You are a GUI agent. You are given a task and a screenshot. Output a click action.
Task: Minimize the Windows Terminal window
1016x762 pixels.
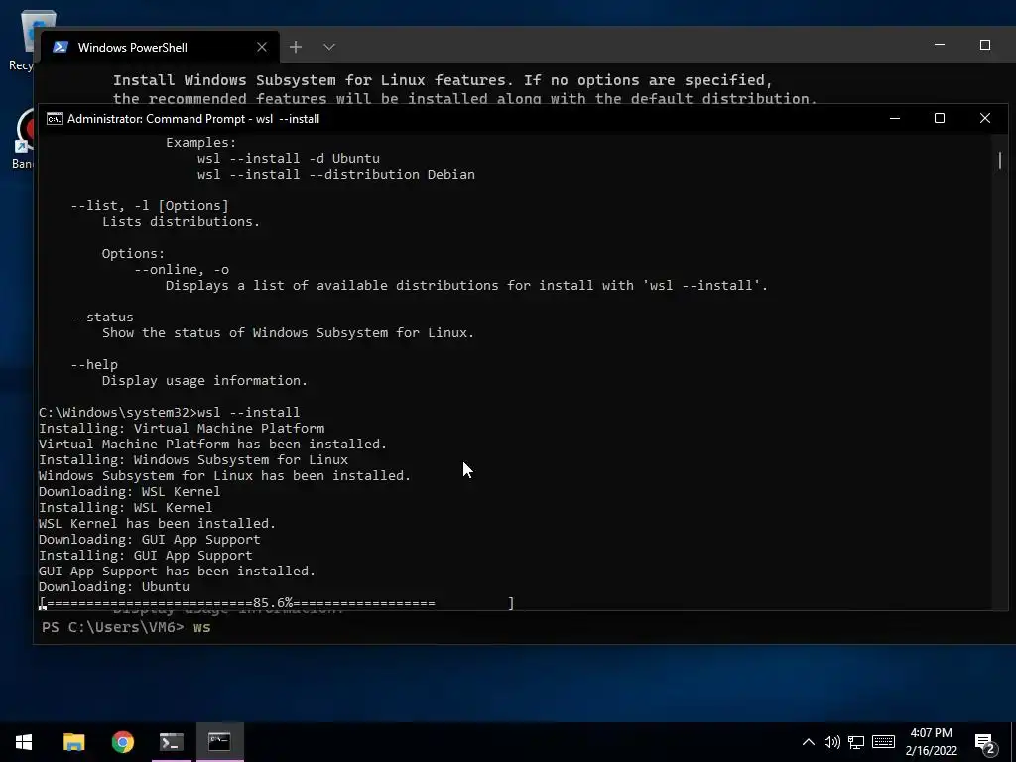tap(940, 45)
